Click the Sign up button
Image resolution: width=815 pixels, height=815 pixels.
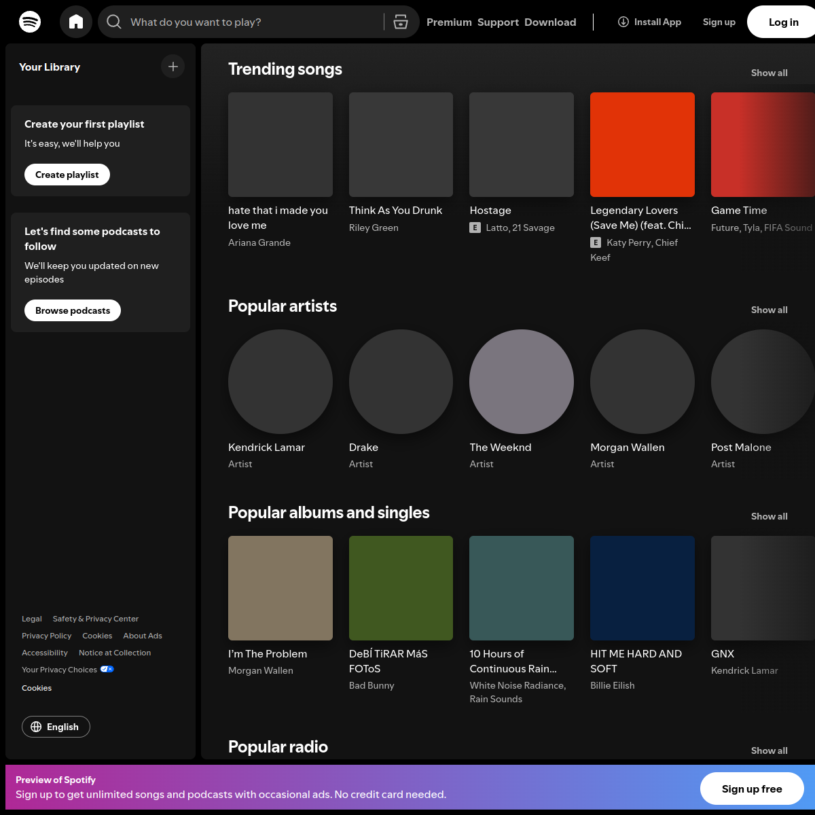tap(719, 22)
